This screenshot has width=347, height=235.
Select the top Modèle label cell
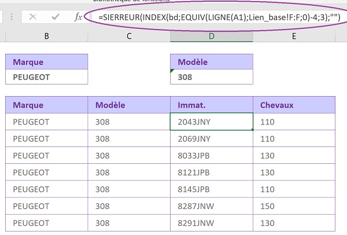[x=212, y=62]
